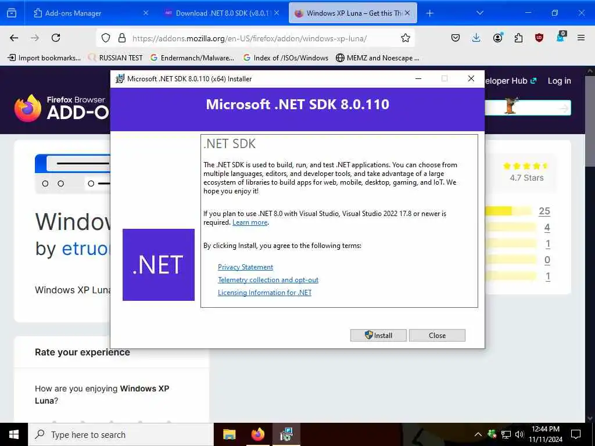This screenshot has height=446, width=595.
Task: Open the 0 two-star reviews count
Action: [547, 260]
